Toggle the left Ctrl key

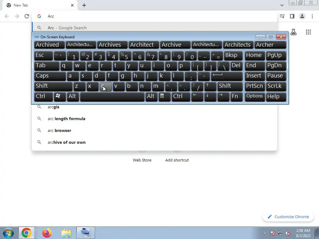click(44, 96)
